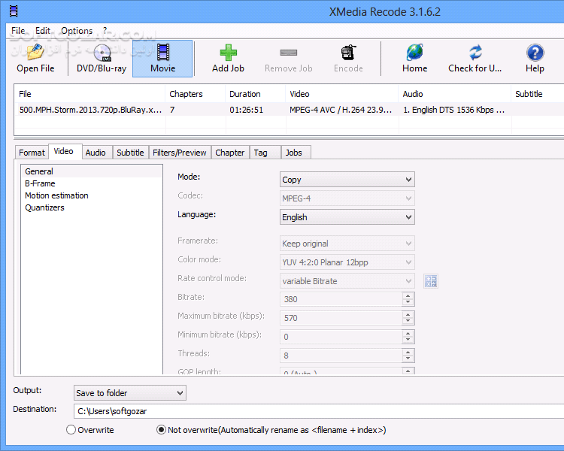Select Motion estimation in the settings list
This screenshot has height=451, width=564.
56,195
